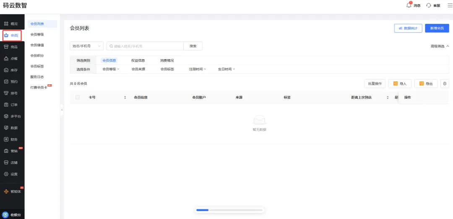Click the 会员账户 column header
Viewport: 453px width, 219px height.
click(x=199, y=97)
